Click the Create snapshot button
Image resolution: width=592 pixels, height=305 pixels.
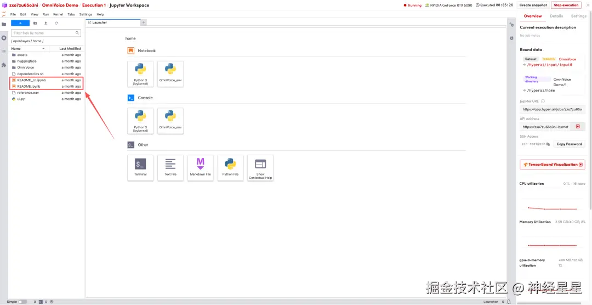(533, 5)
